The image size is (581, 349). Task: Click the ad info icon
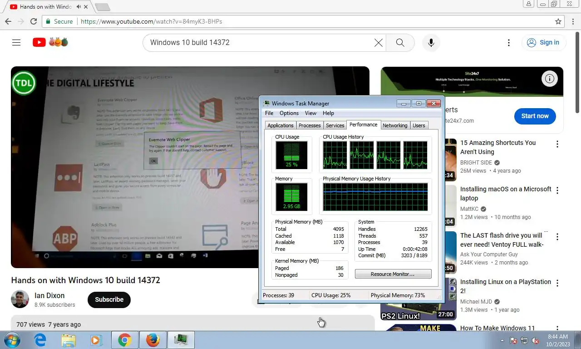[x=549, y=79]
